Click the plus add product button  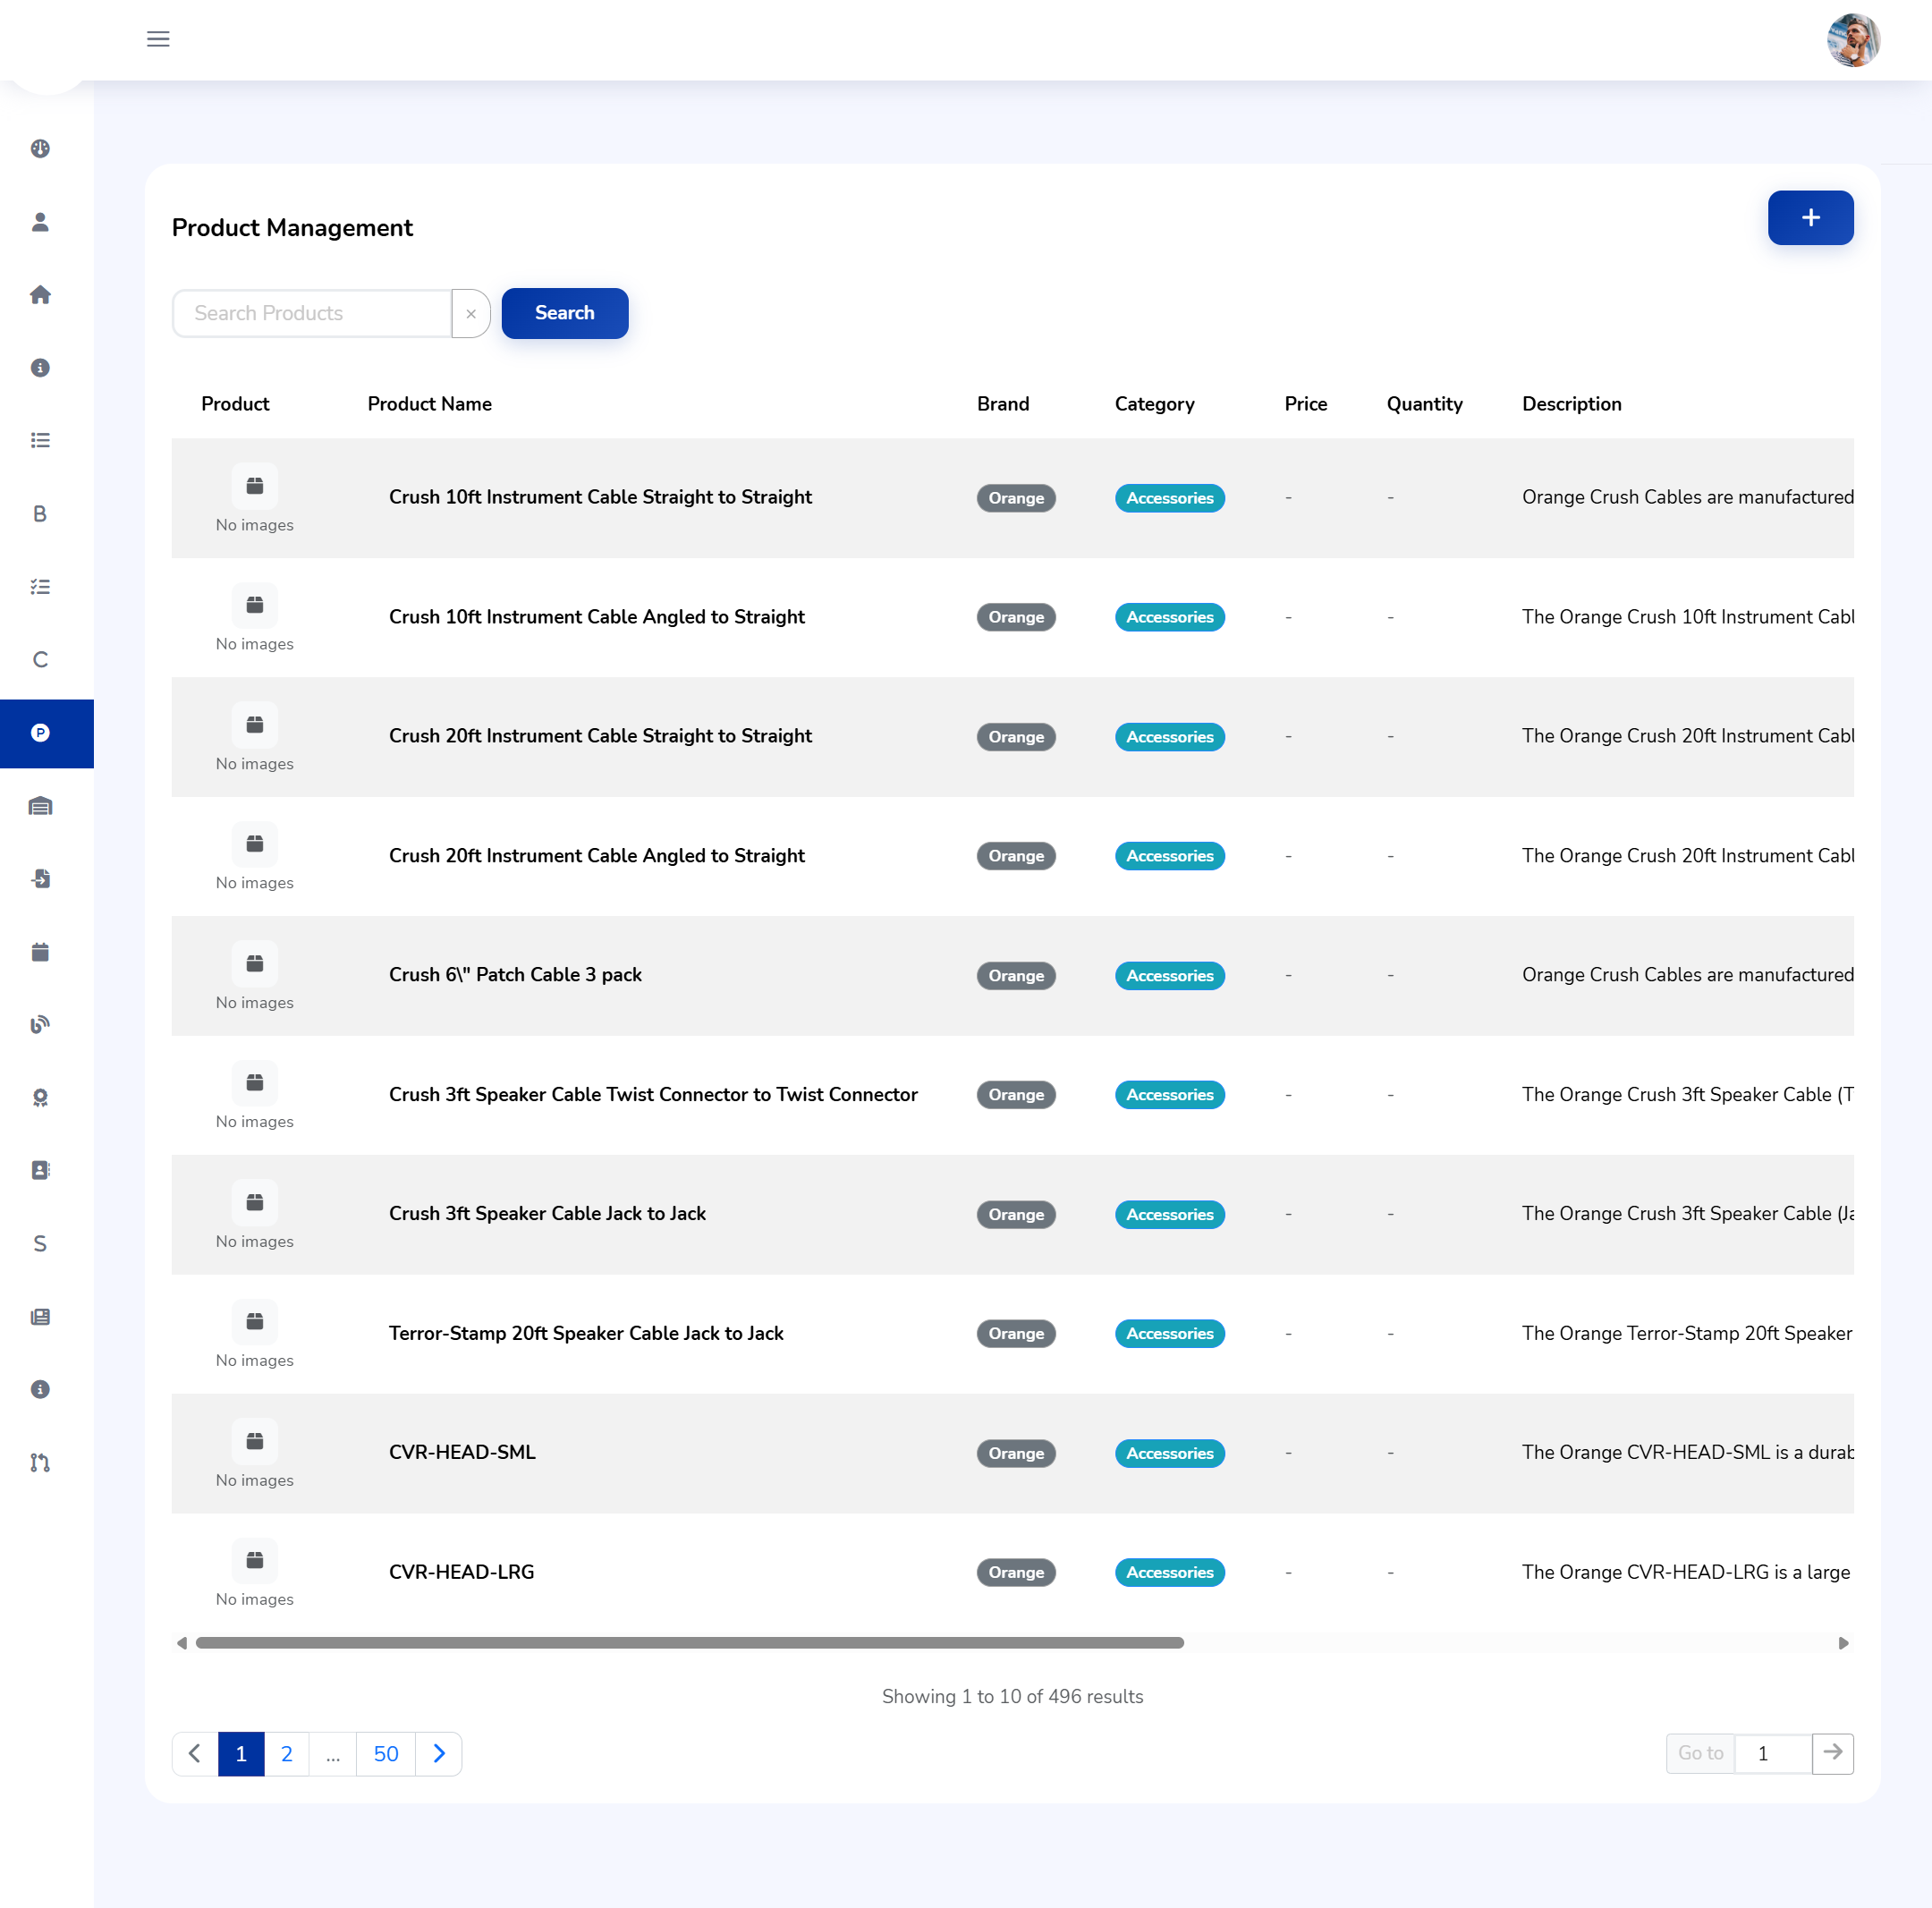[1810, 218]
